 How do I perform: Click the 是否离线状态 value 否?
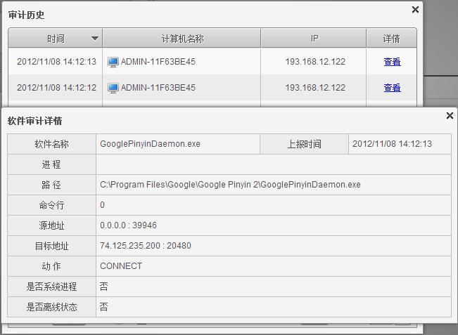[x=103, y=307]
